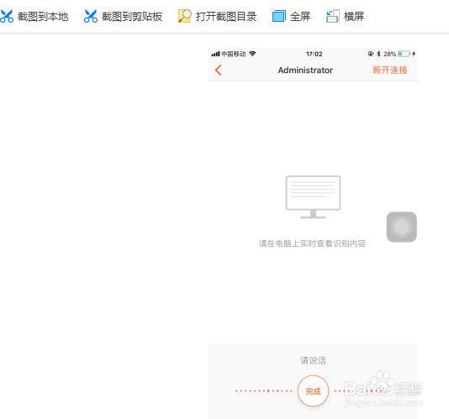This screenshot has height=419, width=449.
Task: Tap the phone battery indicator icon
Action: pos(404,54)
